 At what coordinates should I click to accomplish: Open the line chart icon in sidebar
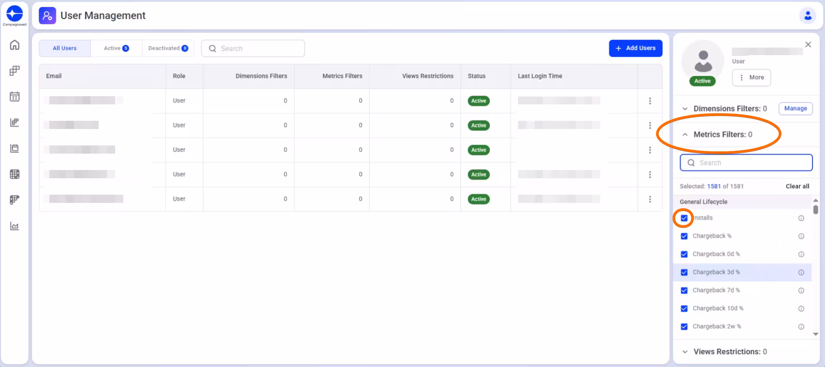[14, 226]
